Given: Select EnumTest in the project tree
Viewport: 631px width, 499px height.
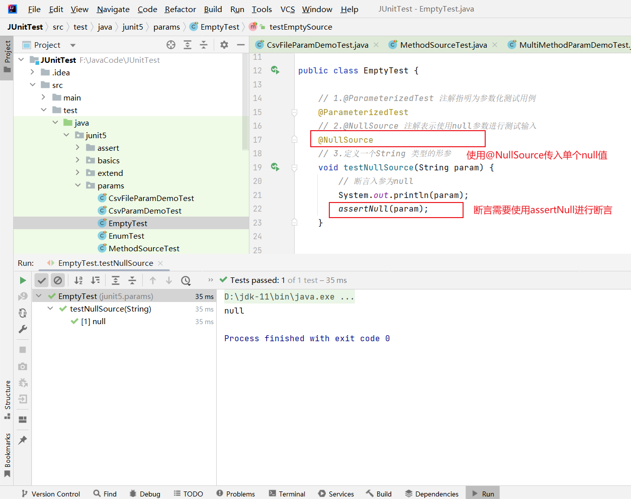Looking at the screenshot, I should pos(126,236).
